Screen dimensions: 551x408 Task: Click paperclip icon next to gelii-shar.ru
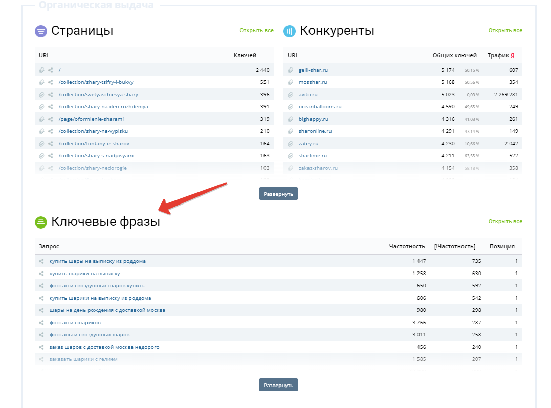point(290,70)
